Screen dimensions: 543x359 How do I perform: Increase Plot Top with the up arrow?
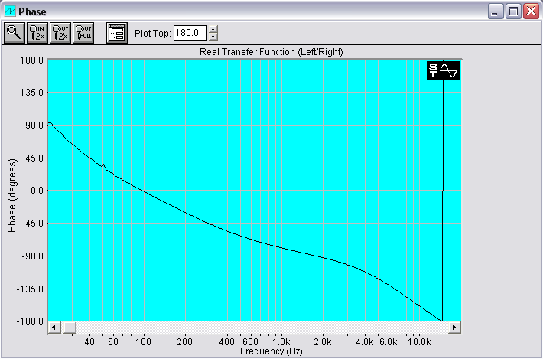pyautogui.click(x=213, y=29)
